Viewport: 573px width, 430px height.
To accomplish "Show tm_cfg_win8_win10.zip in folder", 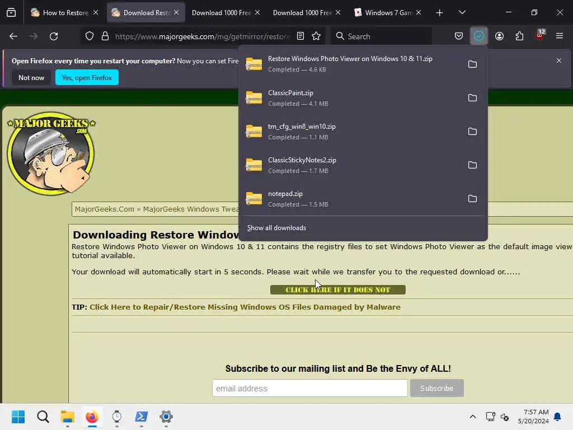I will [x=472, y=132].
